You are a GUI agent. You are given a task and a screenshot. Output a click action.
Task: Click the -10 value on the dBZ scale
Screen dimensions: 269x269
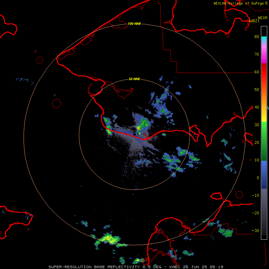pyautogui.click(x=256, y=195)
